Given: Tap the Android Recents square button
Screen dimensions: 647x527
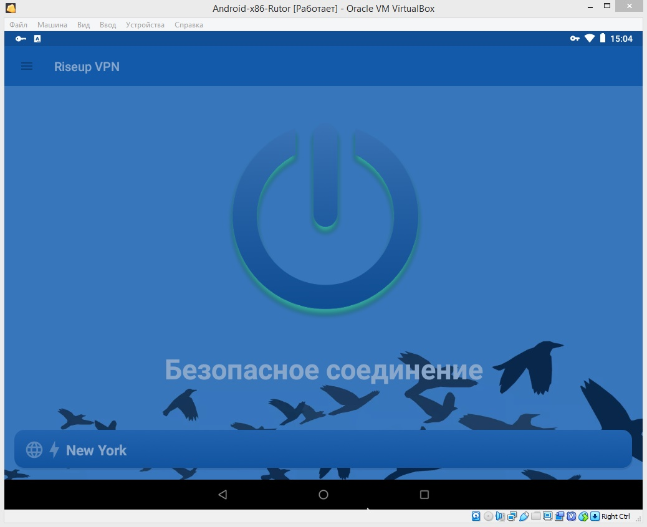Looking at the screenshot, I should coord(424,495).
